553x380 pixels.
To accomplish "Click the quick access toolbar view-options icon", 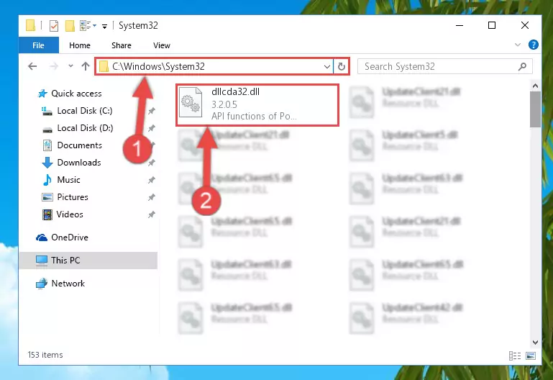I will tap(86, 26).
